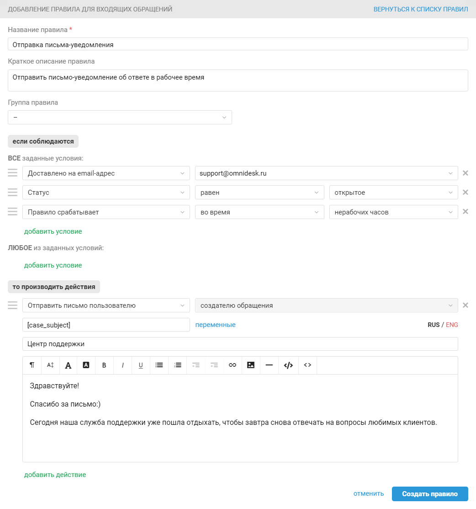The height and width of the screenshot is (509, 476).
Task: Create a bulleted list in editor
Action: tap(159, 365)
